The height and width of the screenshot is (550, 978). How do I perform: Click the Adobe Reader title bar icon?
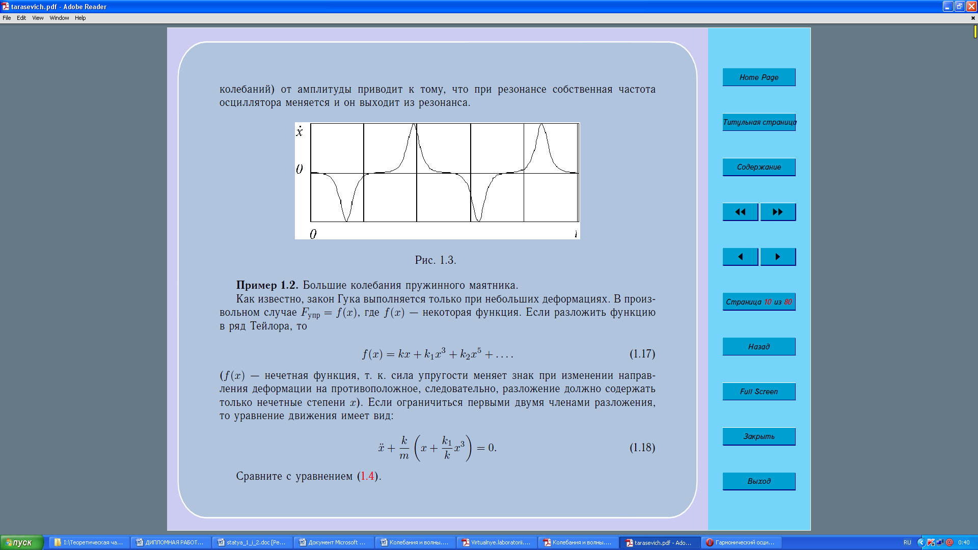[5, 7]
